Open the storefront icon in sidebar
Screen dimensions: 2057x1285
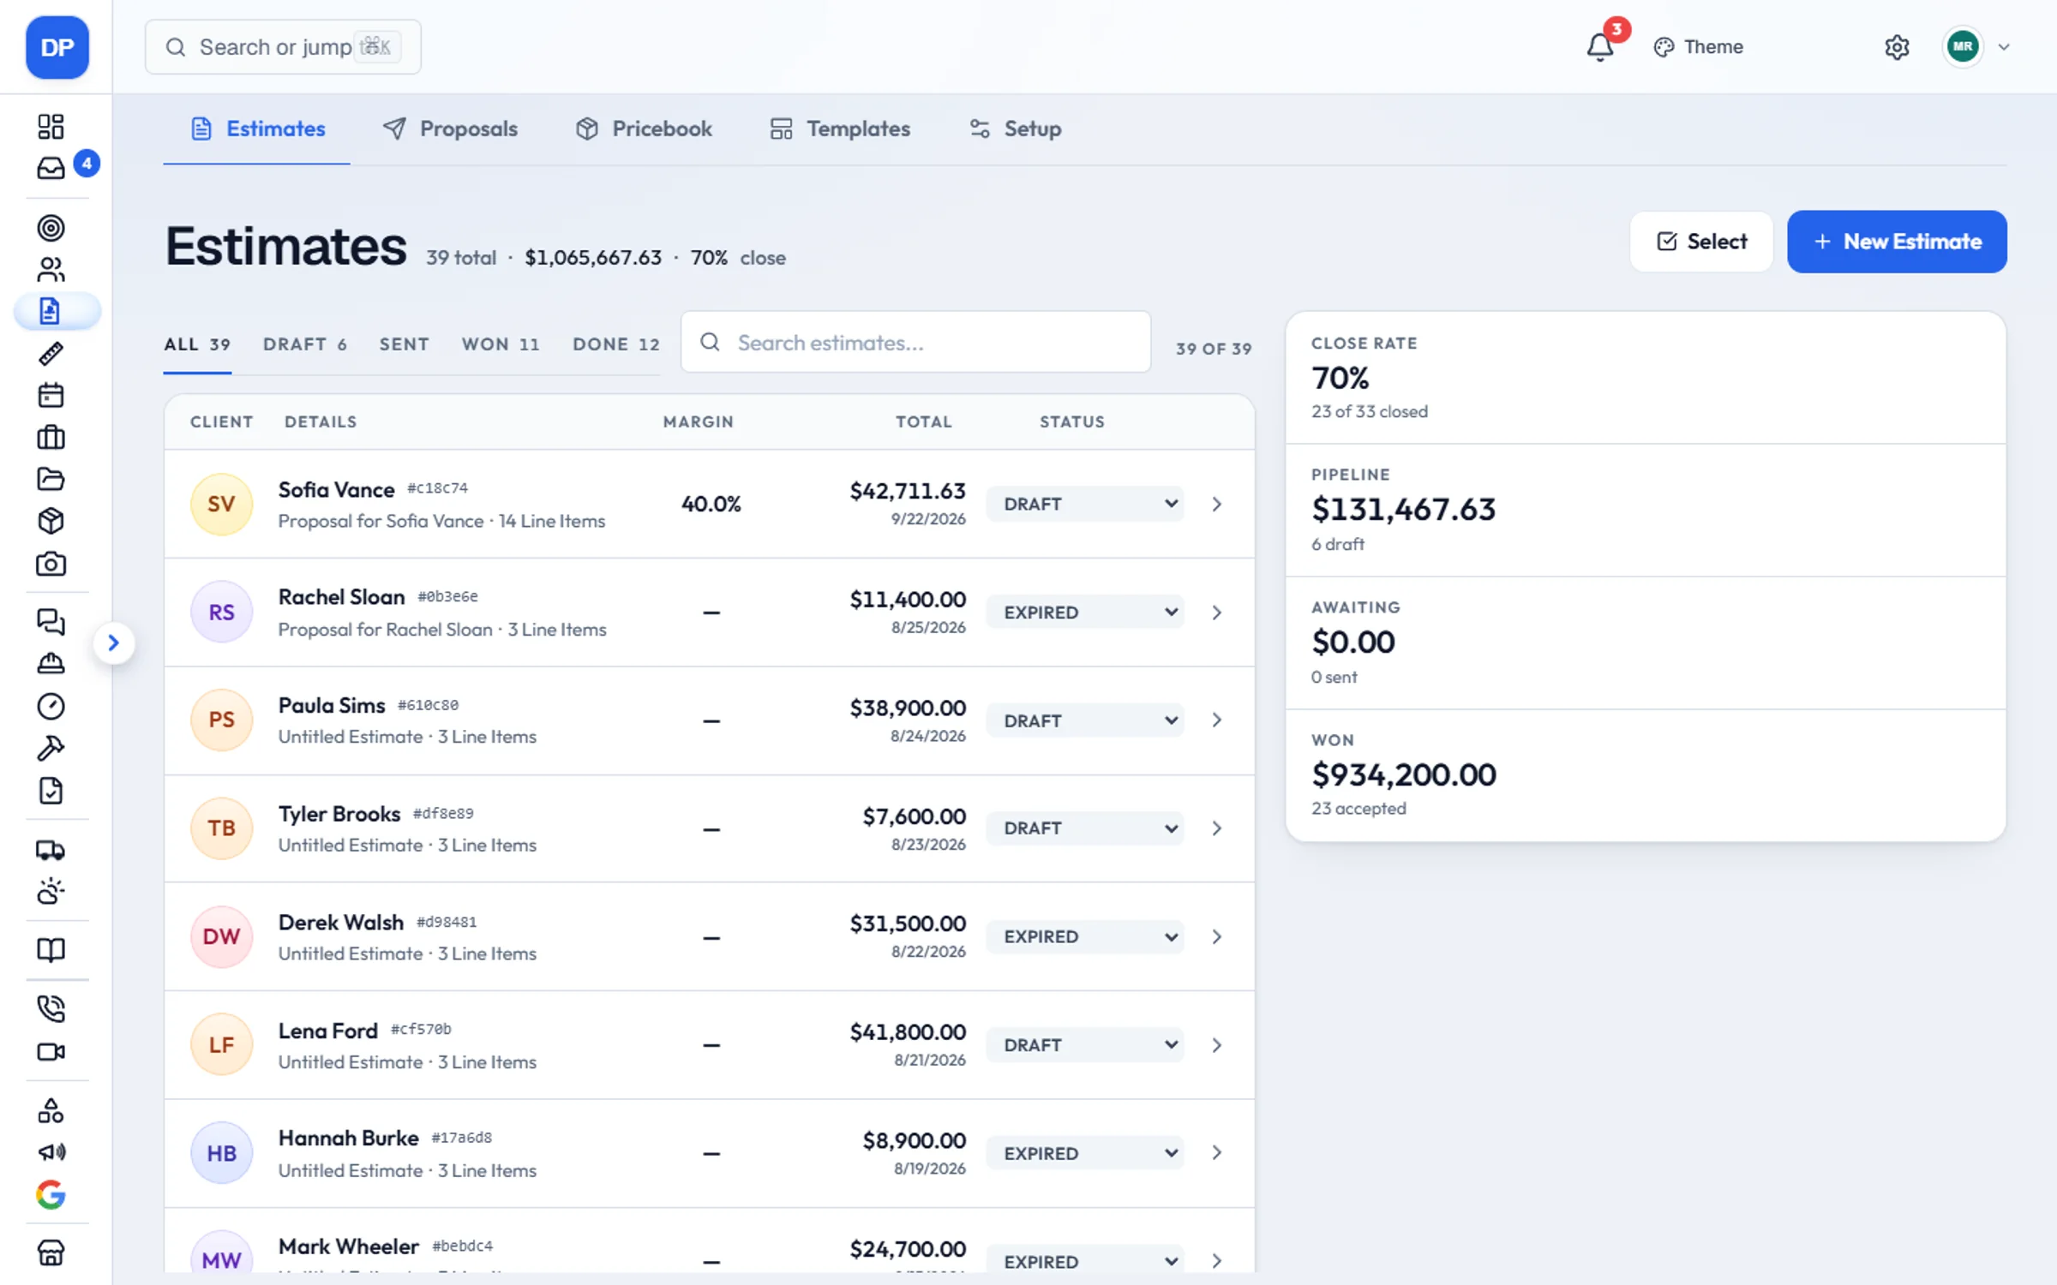coord(51,1253)
